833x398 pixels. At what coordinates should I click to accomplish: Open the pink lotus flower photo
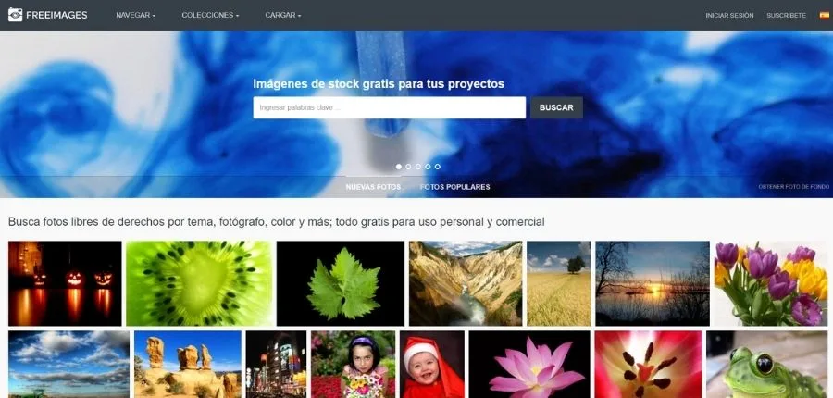[528, 365]
